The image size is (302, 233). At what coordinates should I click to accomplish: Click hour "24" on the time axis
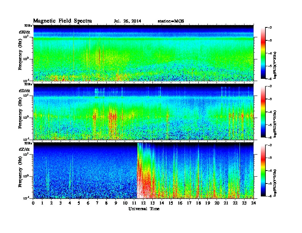coord(254,203)
